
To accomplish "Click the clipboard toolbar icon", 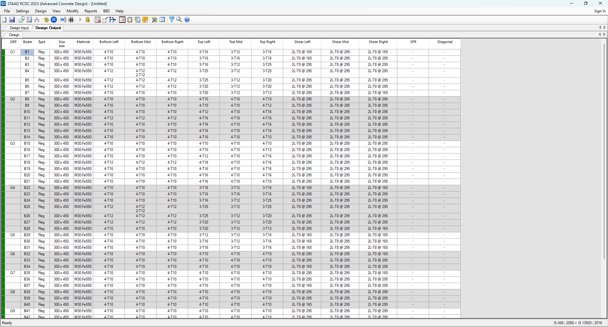I will (x=130, y=20).
